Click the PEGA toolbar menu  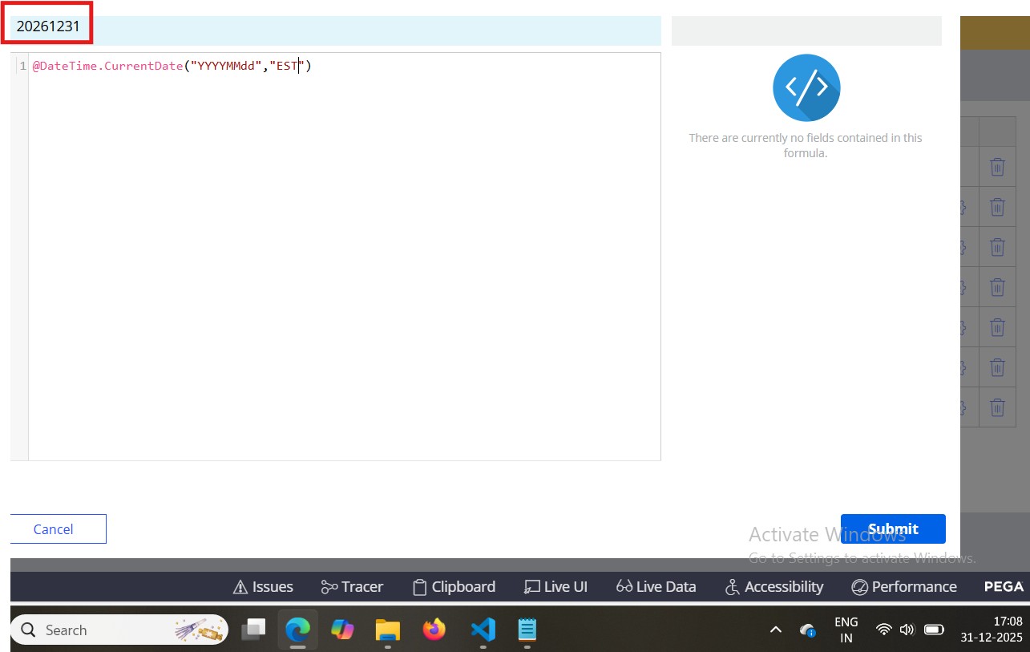[1004, 587]
